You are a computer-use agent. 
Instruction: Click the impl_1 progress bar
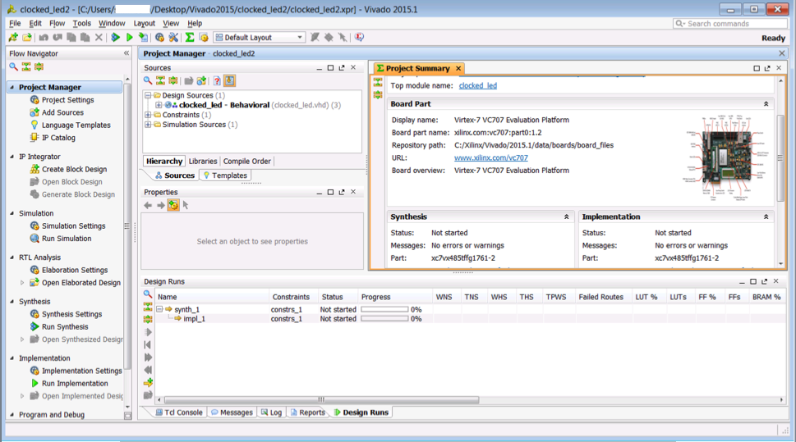click(x=384, y=319)
